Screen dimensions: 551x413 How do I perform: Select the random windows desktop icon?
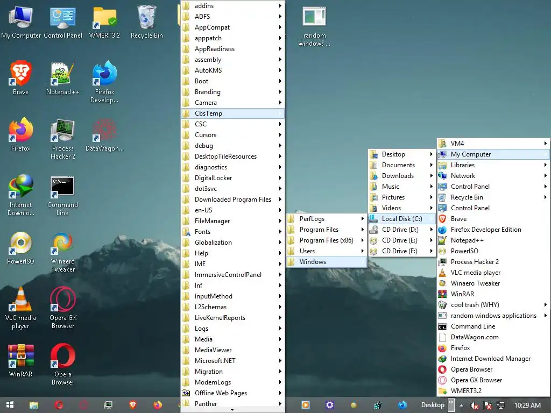pyautogui.click(x=314, y=27)
